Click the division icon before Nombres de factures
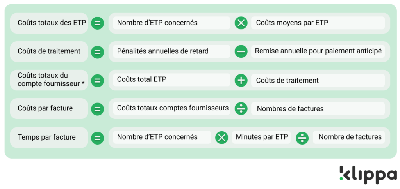The width and height of the screenshot is (400, 189). pyautogui.click(x=241, y=109)
